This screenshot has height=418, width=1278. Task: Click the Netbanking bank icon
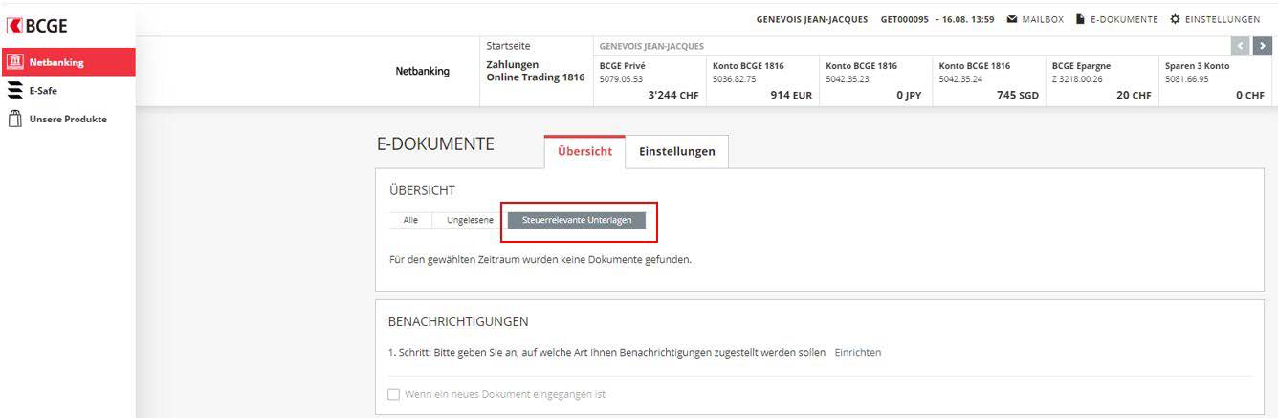(14, 62)
